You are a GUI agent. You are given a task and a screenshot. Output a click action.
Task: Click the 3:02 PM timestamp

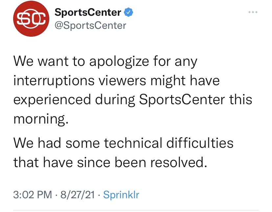point(33,195)
